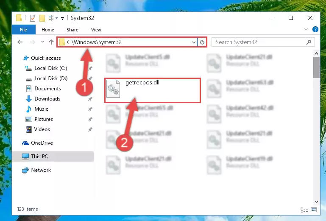Screen dimensions: 326x221
Task: Click the scrollbar down arrow
Action: pos(316,201)
